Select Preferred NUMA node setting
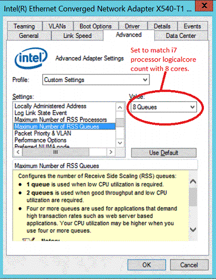The width and height of the screenshot is (216, 280). coord(65,146)
